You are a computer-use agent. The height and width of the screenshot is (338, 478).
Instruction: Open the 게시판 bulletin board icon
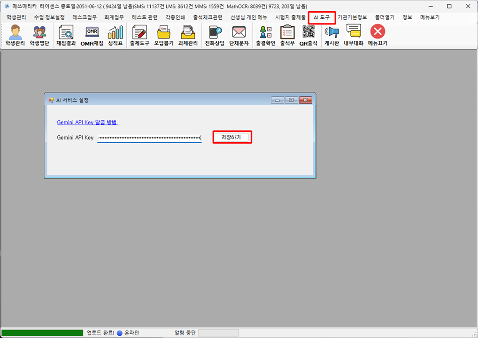tap(332, 35)
